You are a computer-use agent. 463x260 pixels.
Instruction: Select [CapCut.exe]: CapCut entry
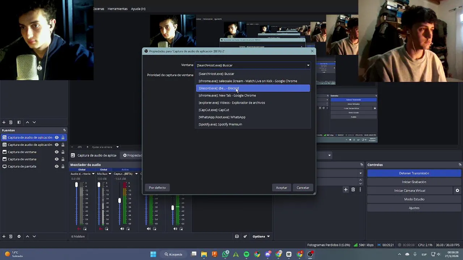pyautogui.click(x=253, y=110)
